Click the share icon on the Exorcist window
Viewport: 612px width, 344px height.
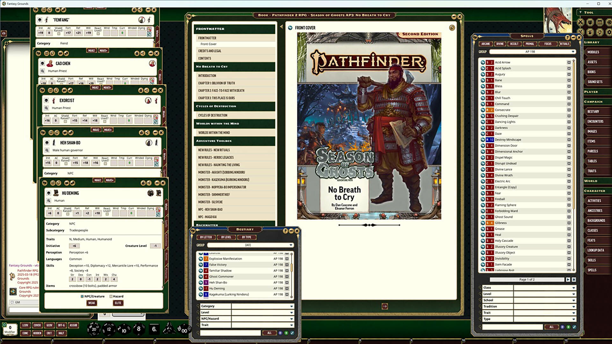pyautogui.click(x=147, y=90)
